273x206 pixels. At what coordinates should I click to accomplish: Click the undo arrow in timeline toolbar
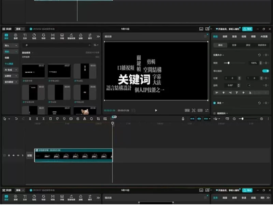click(17, 119)
